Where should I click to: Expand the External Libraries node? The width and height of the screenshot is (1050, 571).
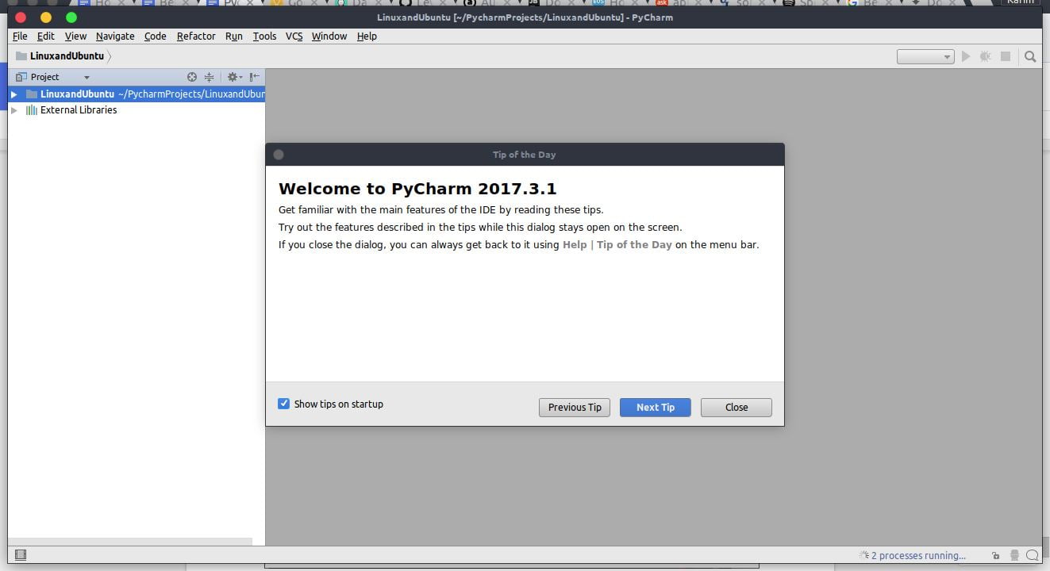point(14,110)
